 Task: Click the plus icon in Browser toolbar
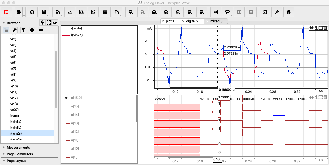click(x=32, y=30)
